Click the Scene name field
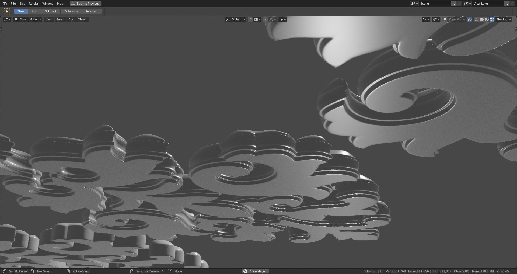 (x=435, y=4)
